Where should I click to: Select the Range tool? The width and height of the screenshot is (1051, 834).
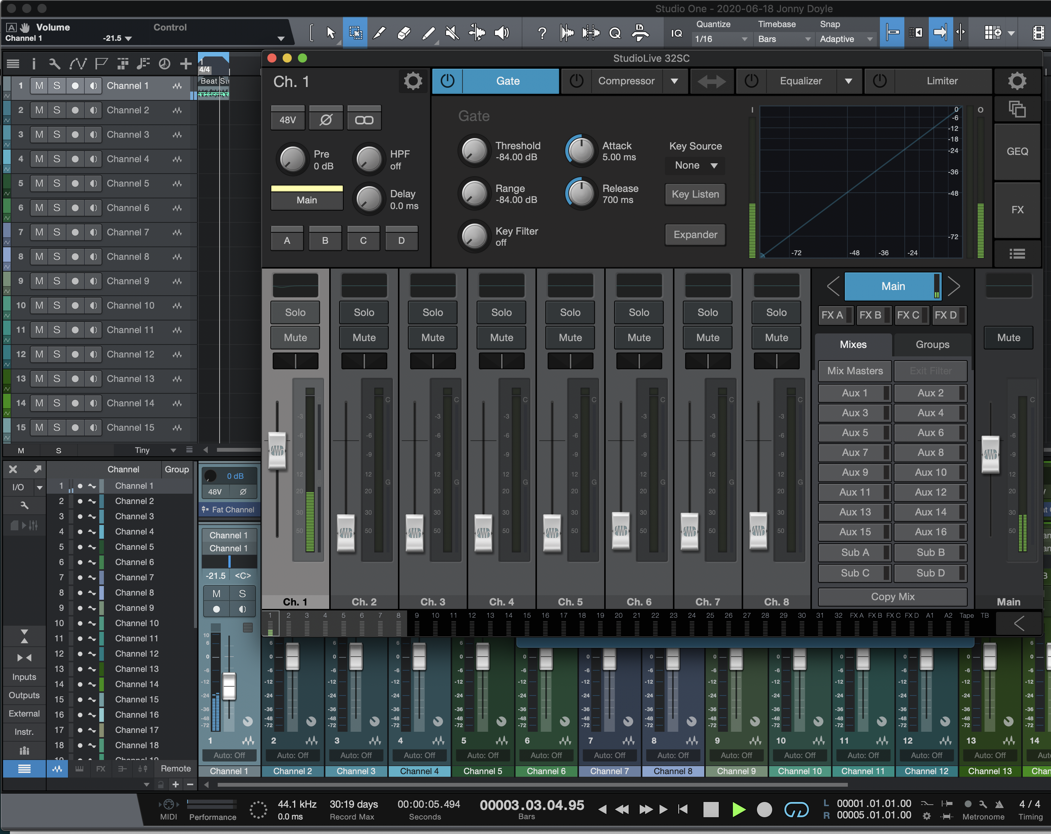(x=356, y=33)
